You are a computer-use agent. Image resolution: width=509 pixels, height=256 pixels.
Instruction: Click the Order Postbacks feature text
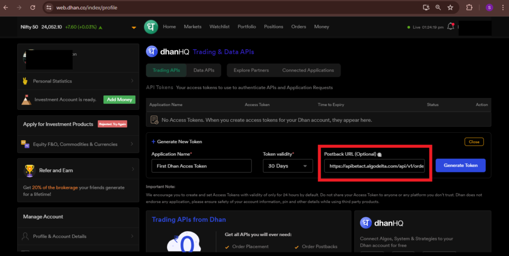[x=320, y=247]
